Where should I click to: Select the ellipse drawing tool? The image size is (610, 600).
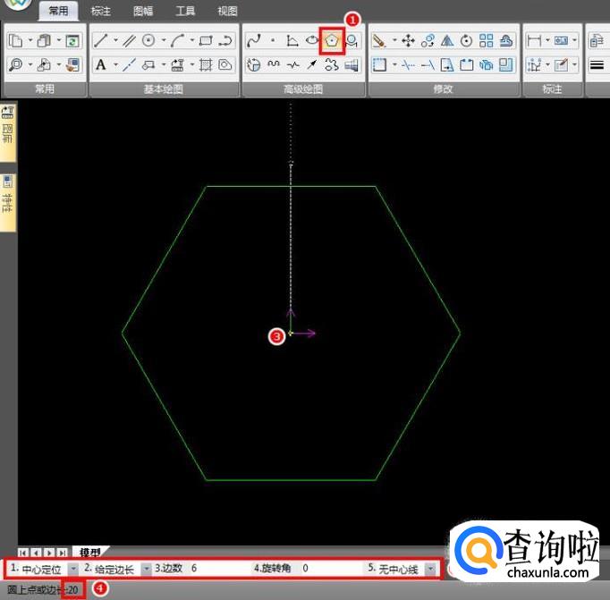click(x=312, y=40)
